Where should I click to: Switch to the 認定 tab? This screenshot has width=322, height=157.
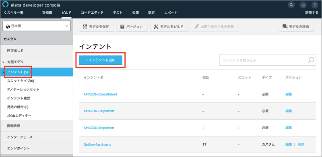click(x=152, y=13)
